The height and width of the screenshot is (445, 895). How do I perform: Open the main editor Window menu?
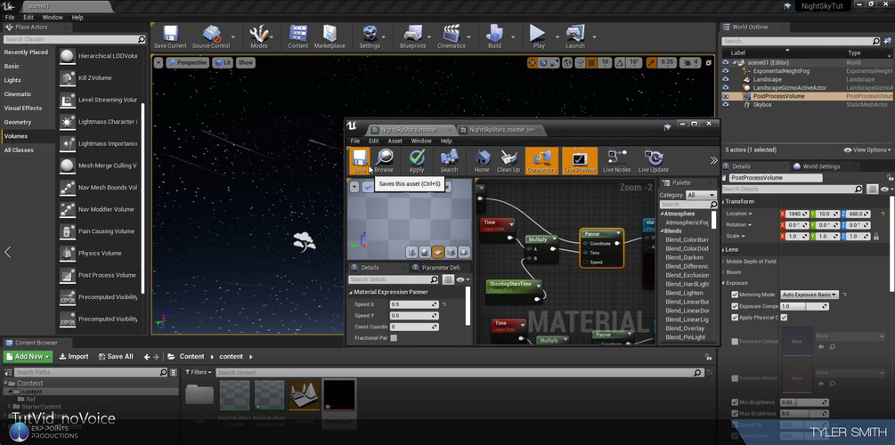click(x=53, y=17)
